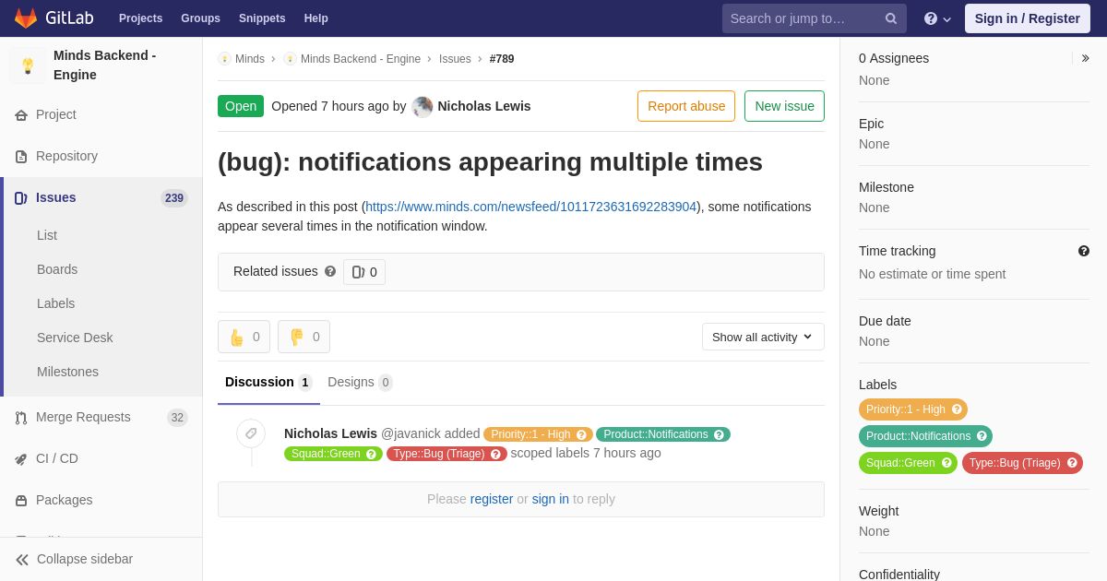Click the Minds Backend - Engine project title
This screenshot has width=1107, height=581.
tap(105, 65)
